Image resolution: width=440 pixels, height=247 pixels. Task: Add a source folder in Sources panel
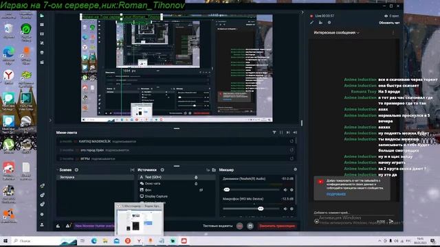click(214, 170)
